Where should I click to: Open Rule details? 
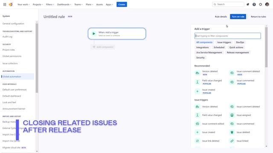(221, 17)
